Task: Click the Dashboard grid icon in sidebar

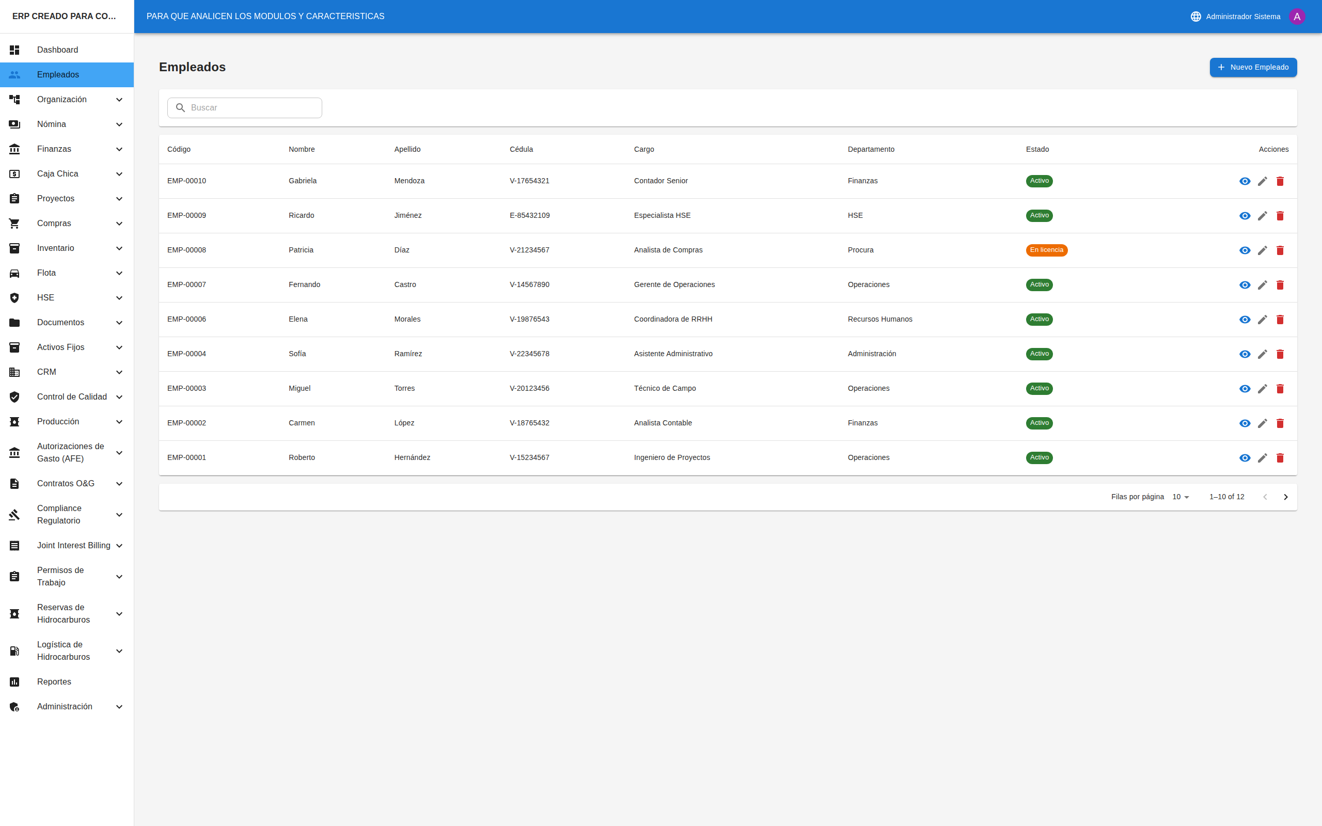Action: coord(15,50)
